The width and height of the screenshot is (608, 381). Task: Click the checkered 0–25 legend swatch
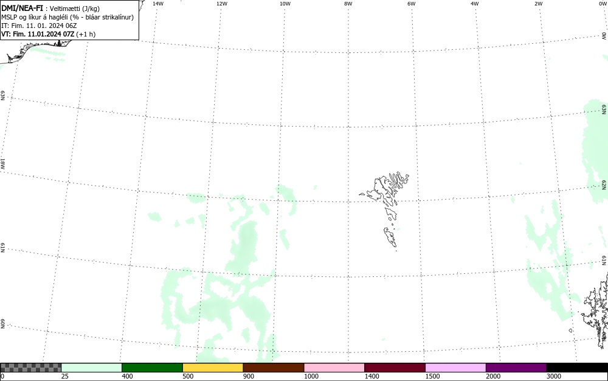[x=30, y=368]
